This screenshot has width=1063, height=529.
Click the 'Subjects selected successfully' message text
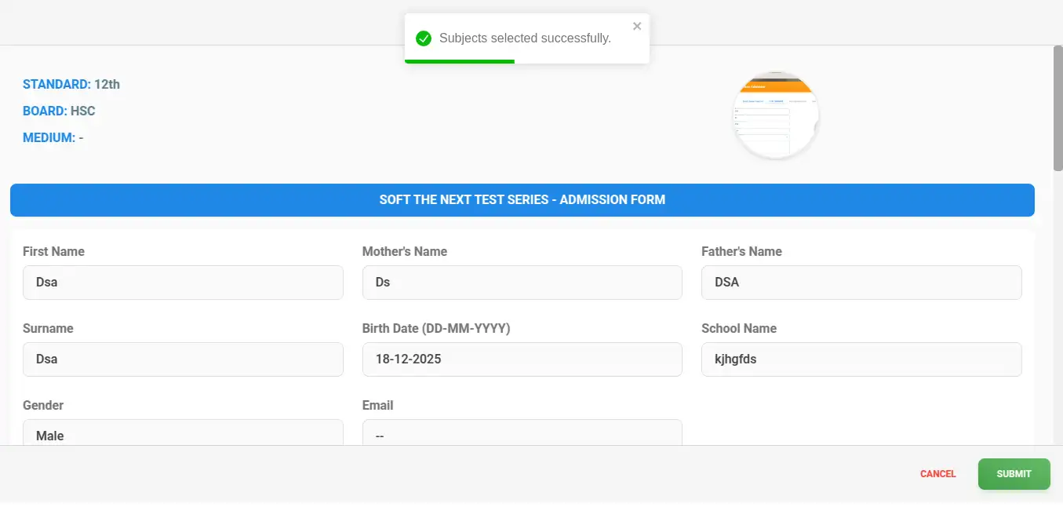pyautogui.click(x=525, y=38)
